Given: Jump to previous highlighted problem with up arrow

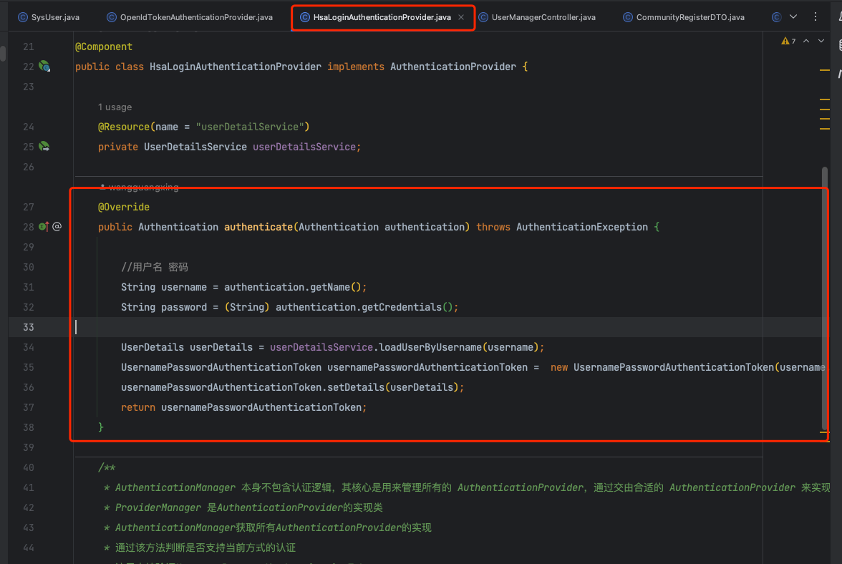Looking at the screenshot, I should 806,42.
